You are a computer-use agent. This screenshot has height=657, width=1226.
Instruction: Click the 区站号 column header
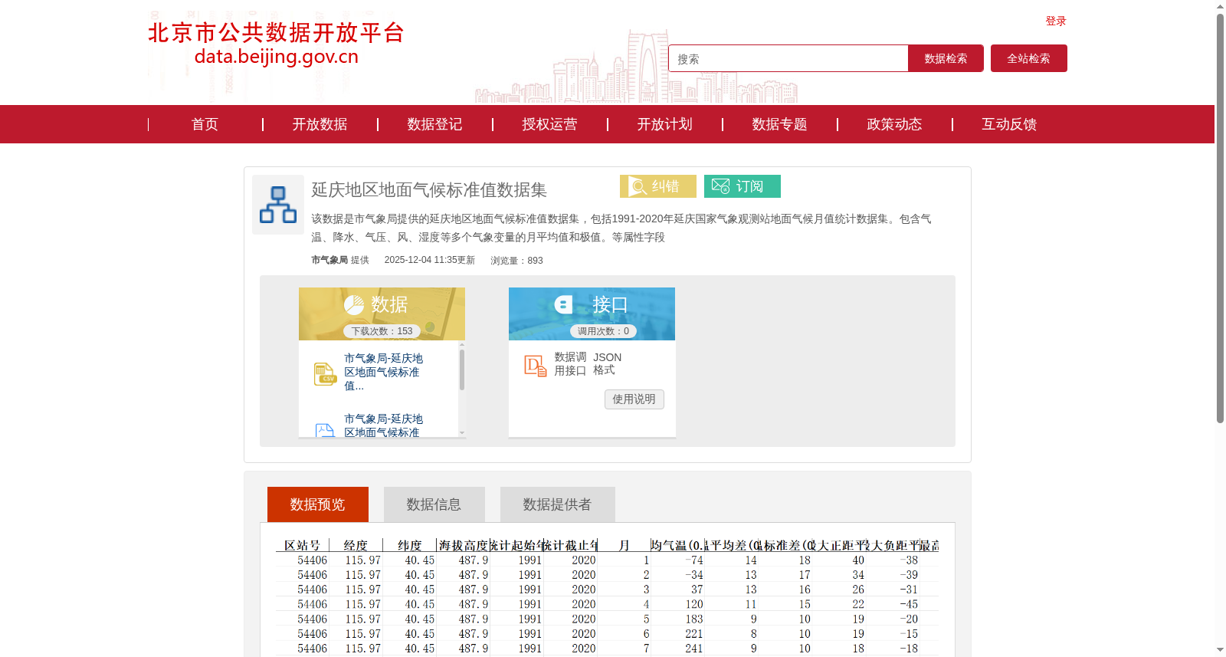[x=302, y=545]
